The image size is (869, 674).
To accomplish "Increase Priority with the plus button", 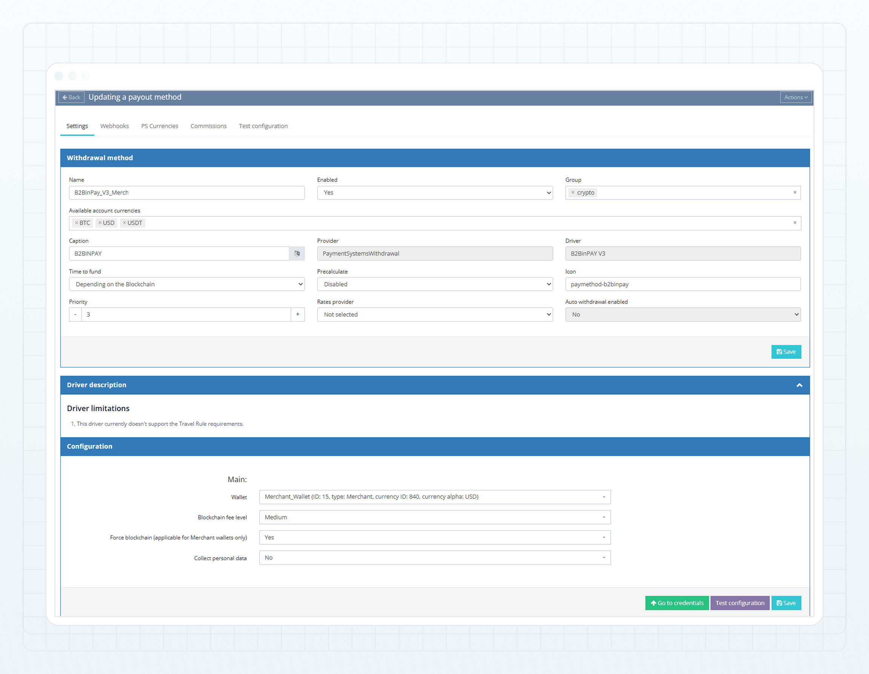I will pyautogui.click(x=298, y=314).
